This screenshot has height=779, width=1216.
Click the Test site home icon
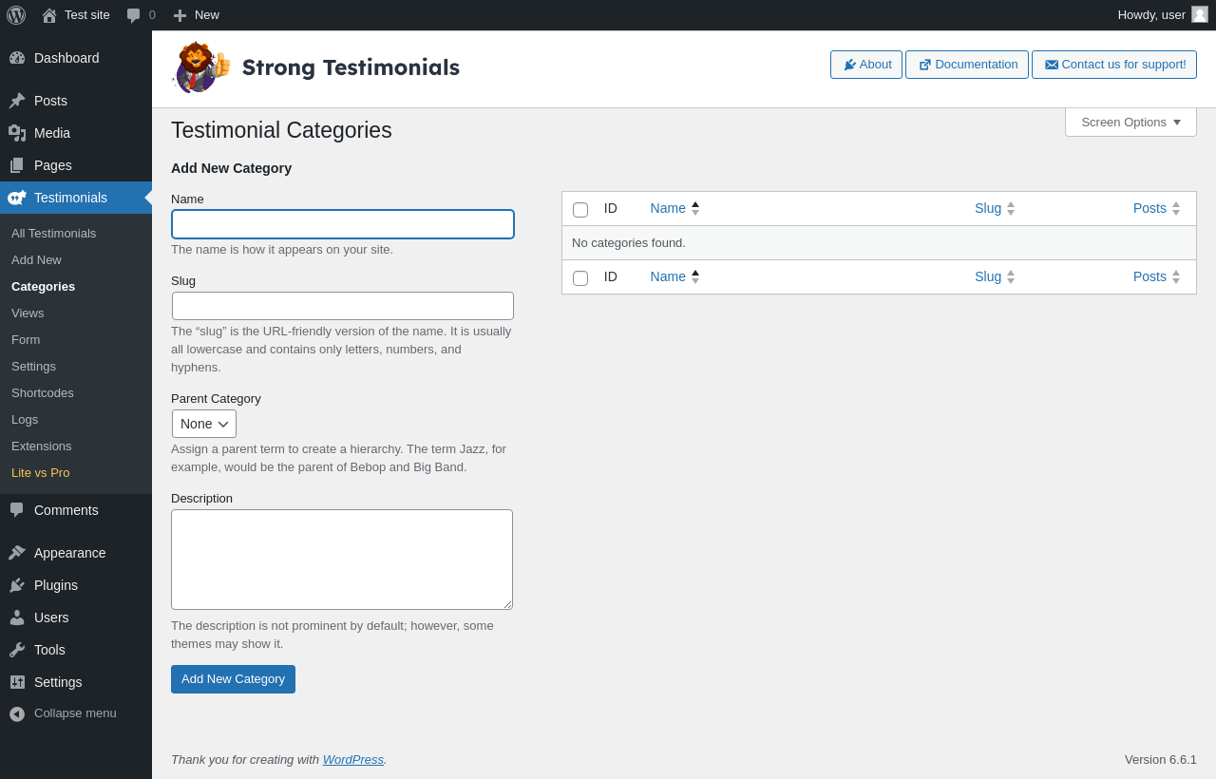pos(49,15)
